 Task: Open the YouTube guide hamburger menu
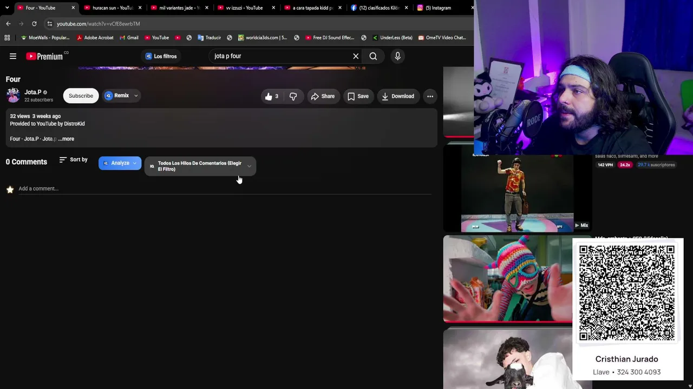pyautogui.click(x=13, y=56)
